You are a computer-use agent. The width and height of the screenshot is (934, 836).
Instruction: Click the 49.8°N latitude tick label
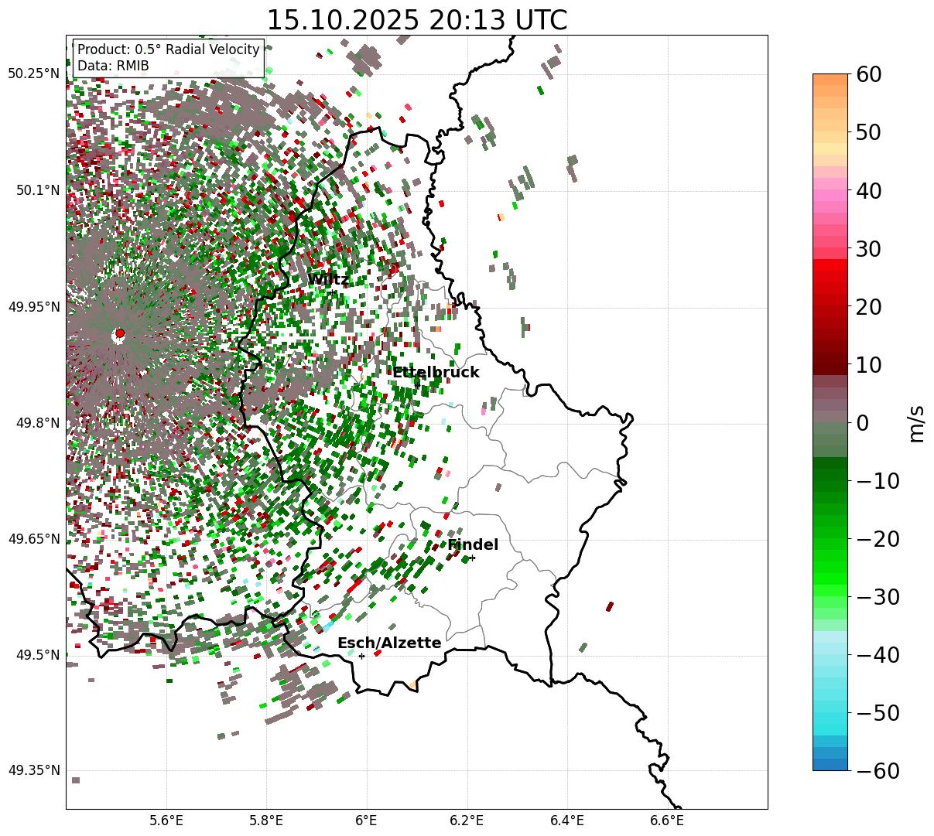37,423
